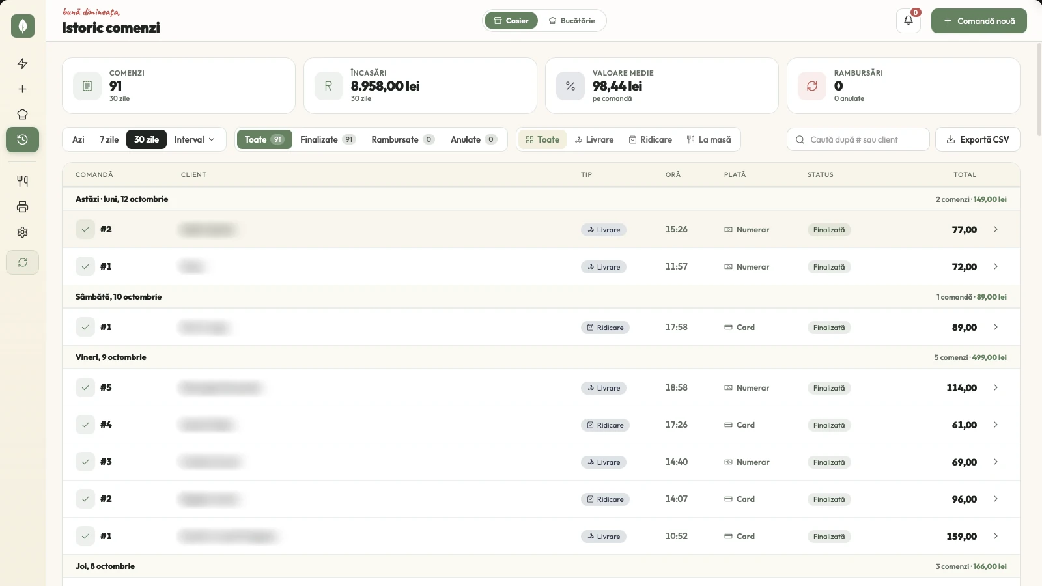Select the order history clock sidebar icon
This screenshot has height=586, width=1042.
coord(23,139)
